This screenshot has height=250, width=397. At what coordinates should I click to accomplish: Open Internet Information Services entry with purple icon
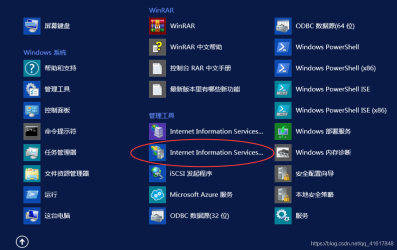[157, 131]
